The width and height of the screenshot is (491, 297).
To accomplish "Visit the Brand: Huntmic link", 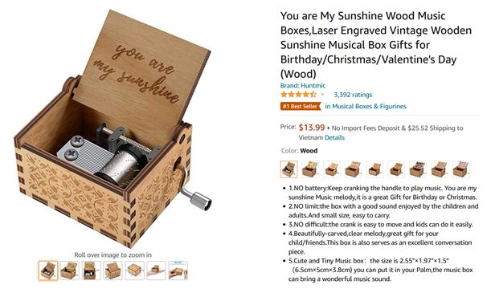I will point(303,85).
